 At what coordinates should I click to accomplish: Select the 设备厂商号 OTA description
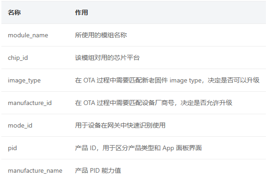[x=153, y=103]
